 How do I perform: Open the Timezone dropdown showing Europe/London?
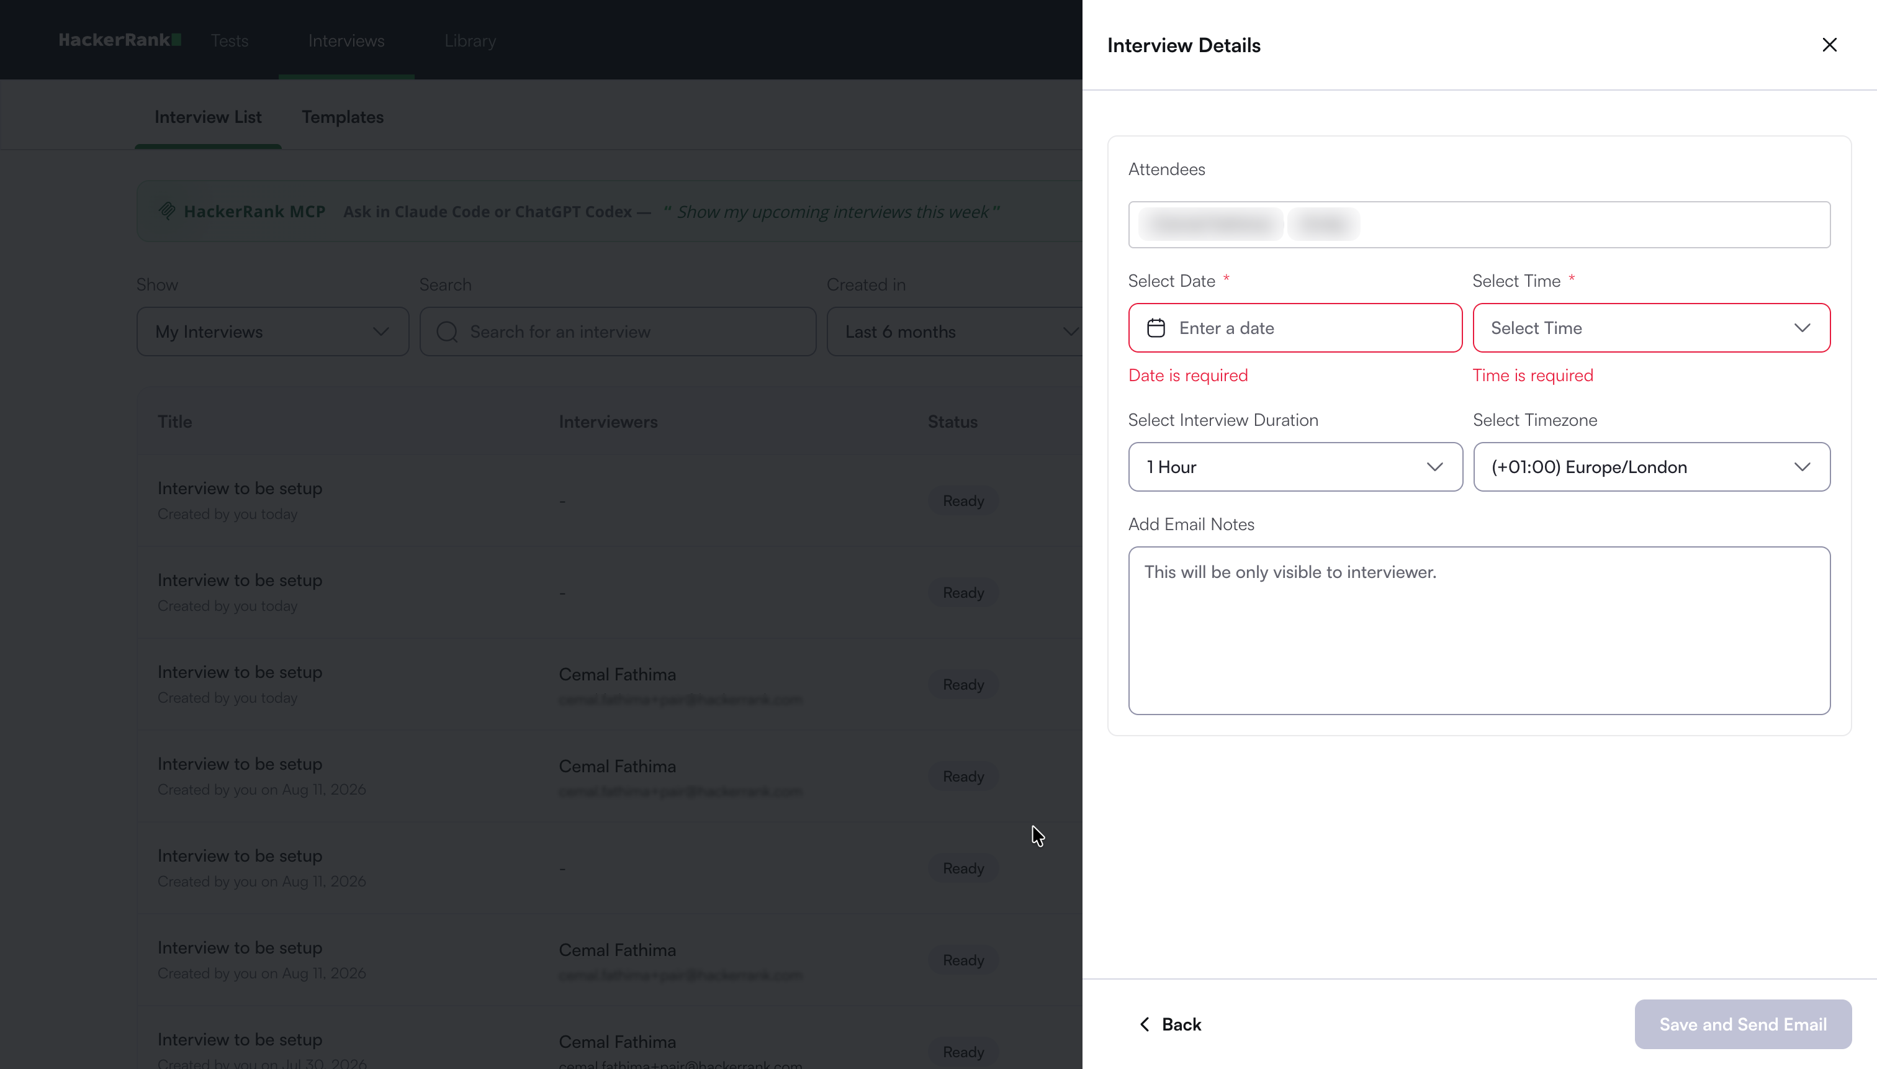[1652, 467]
